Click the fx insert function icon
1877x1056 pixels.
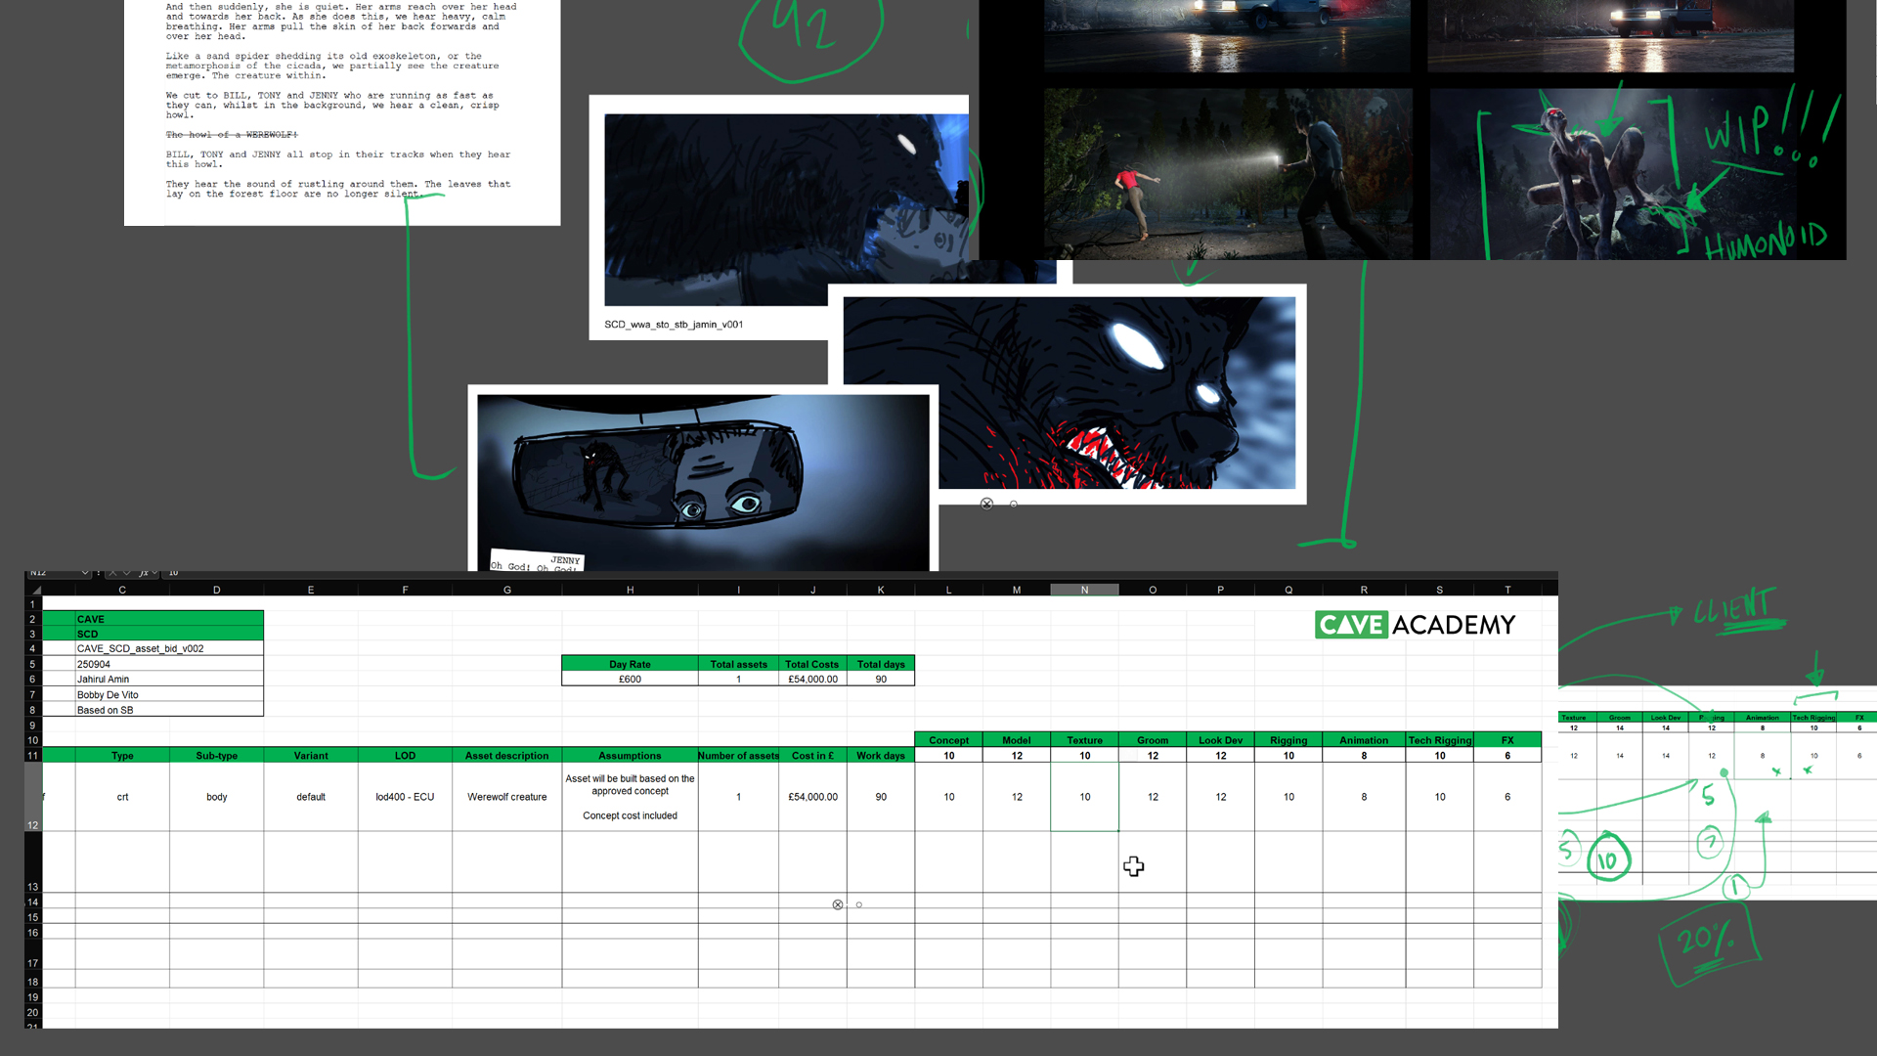(144, 573)
